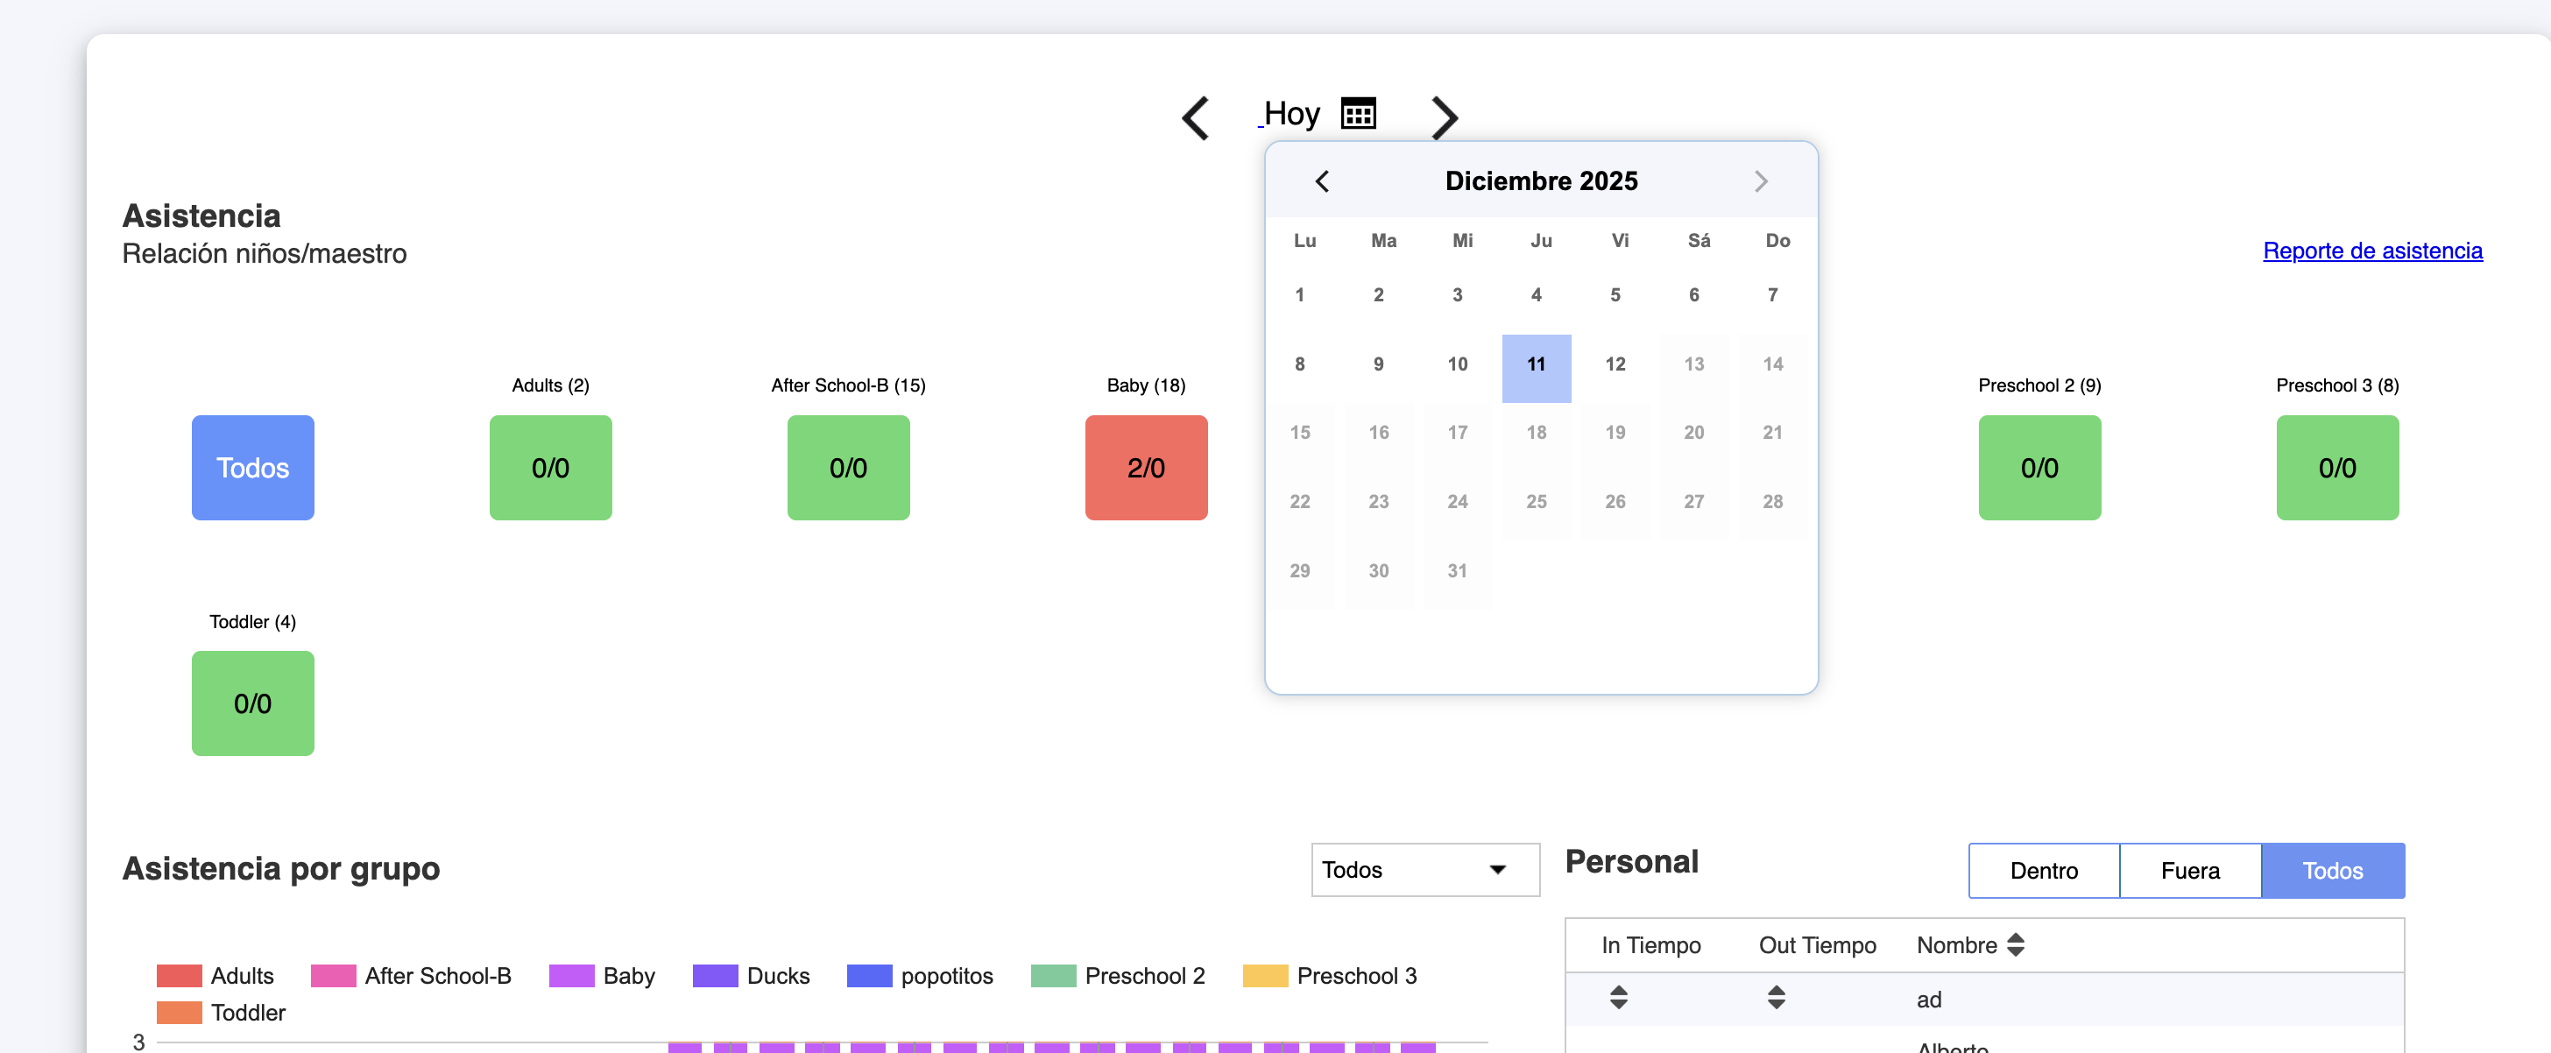This screenshot has height=1053, width=2551.
Task: Click Out Tiempo sort arrows in filter row
Action: click(1776, 997)
